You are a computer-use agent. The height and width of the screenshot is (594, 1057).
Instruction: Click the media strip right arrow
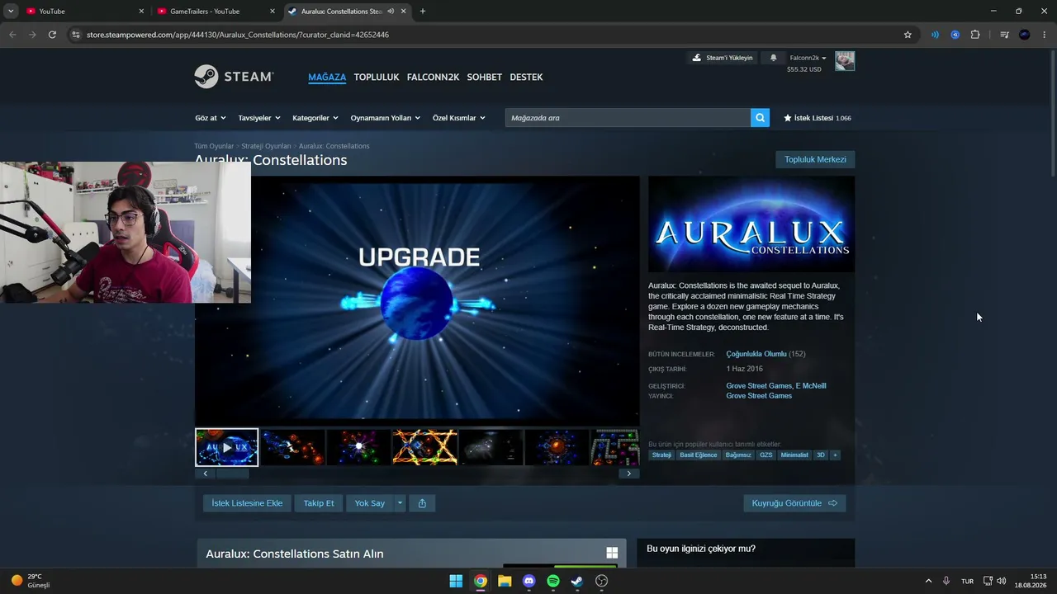[628, 474]
